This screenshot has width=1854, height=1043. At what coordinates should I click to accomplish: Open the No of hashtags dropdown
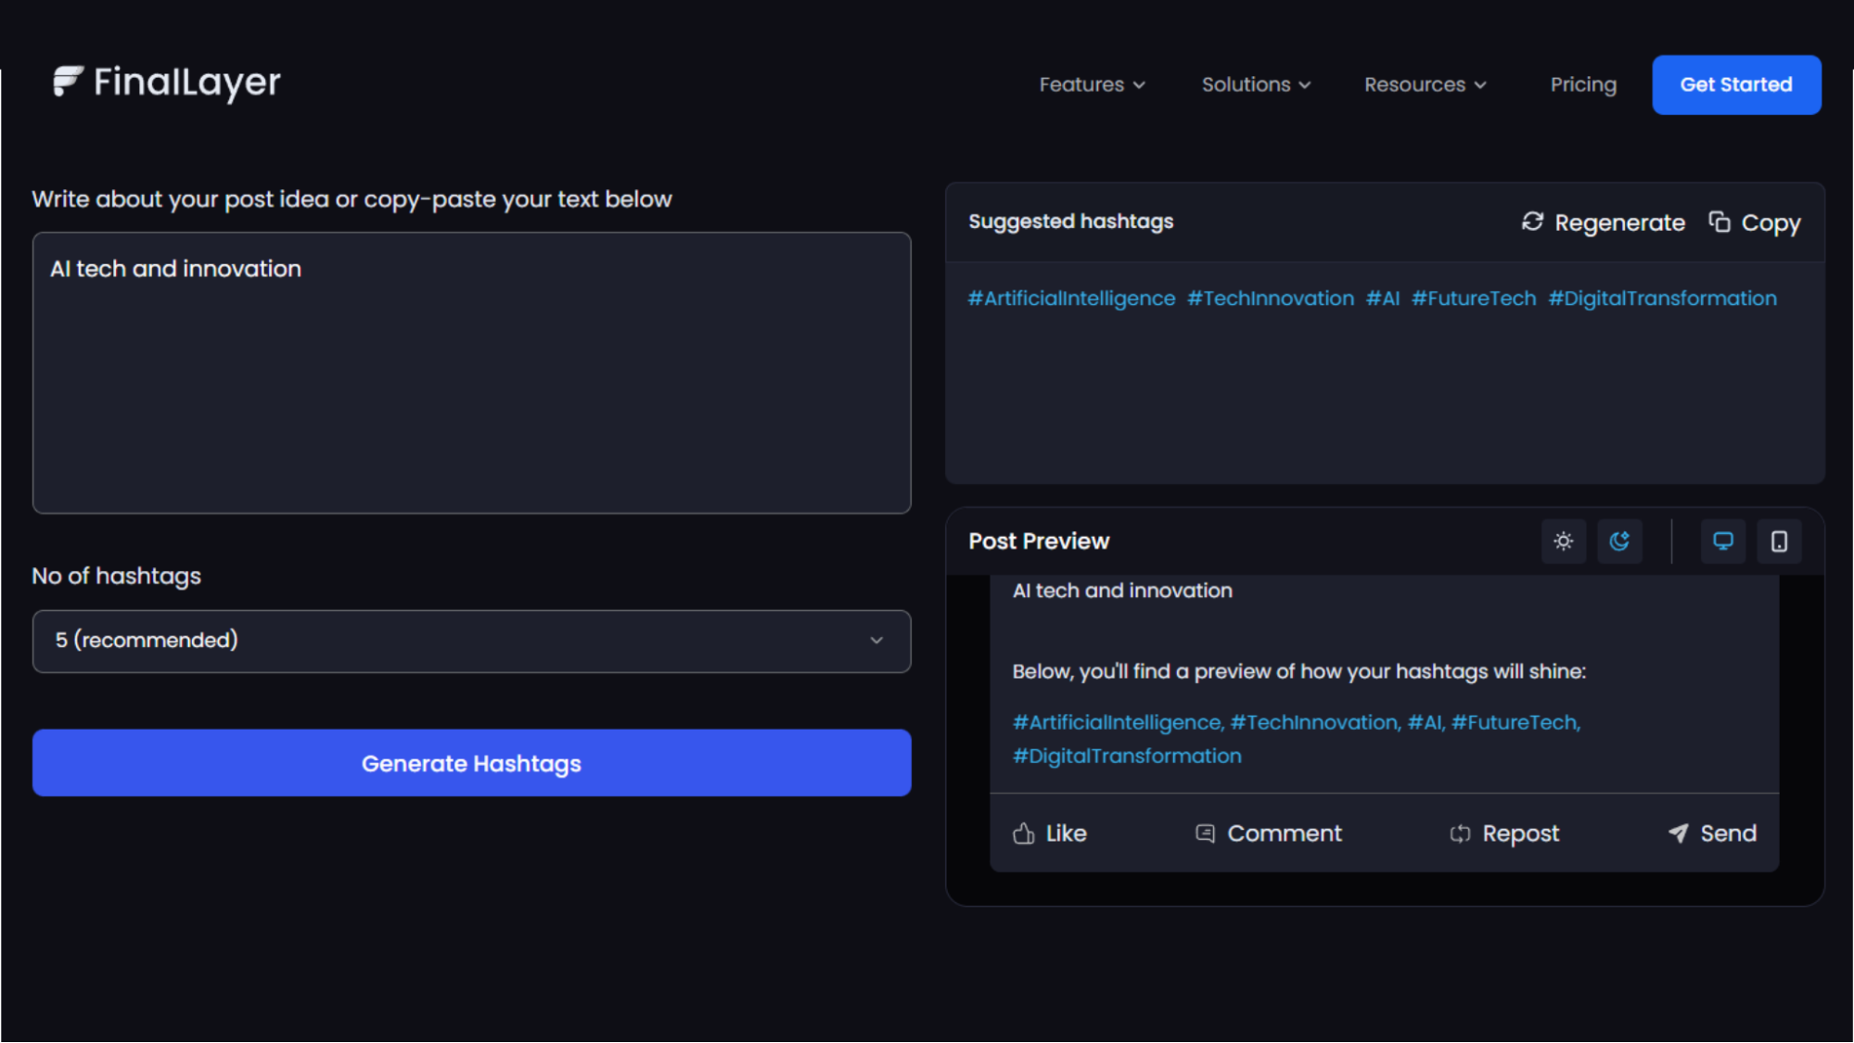[471, 641]
